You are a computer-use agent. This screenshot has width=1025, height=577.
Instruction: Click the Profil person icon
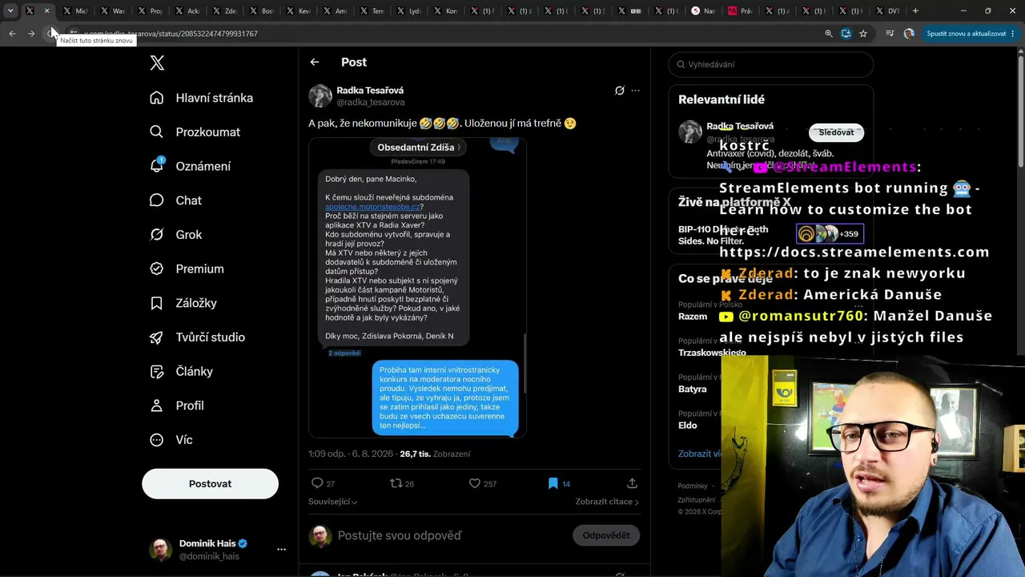(157, 406)
